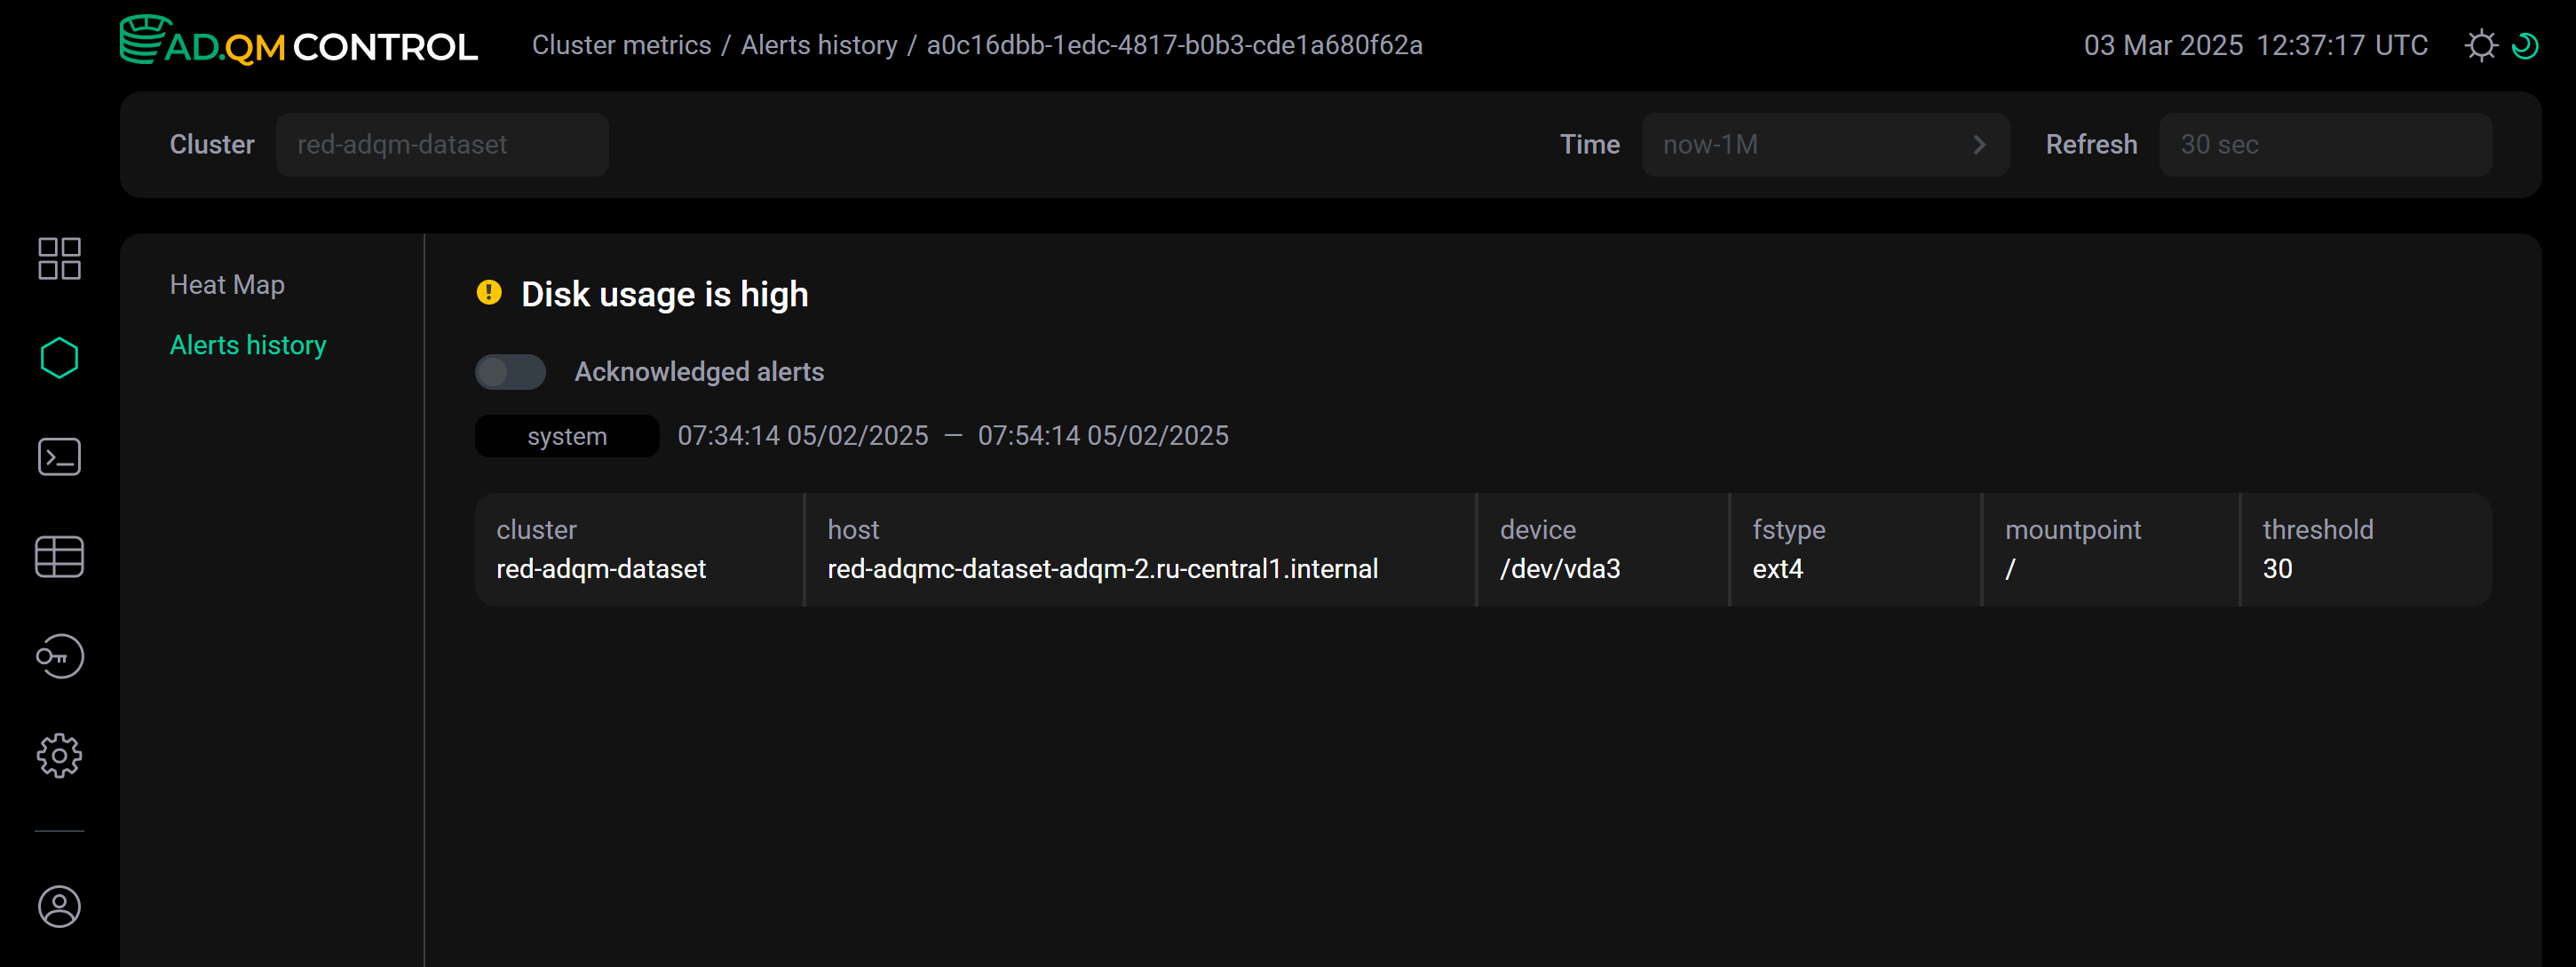This screenshot has height=967, width=2576.
Task: Open the settings gear panel
Action: (59, 756)
